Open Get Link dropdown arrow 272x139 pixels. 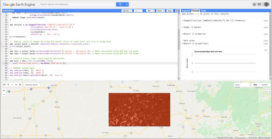click(131, 11)
